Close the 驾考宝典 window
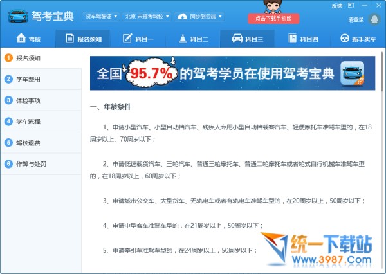Screen dimensions: 386x274 379,5
